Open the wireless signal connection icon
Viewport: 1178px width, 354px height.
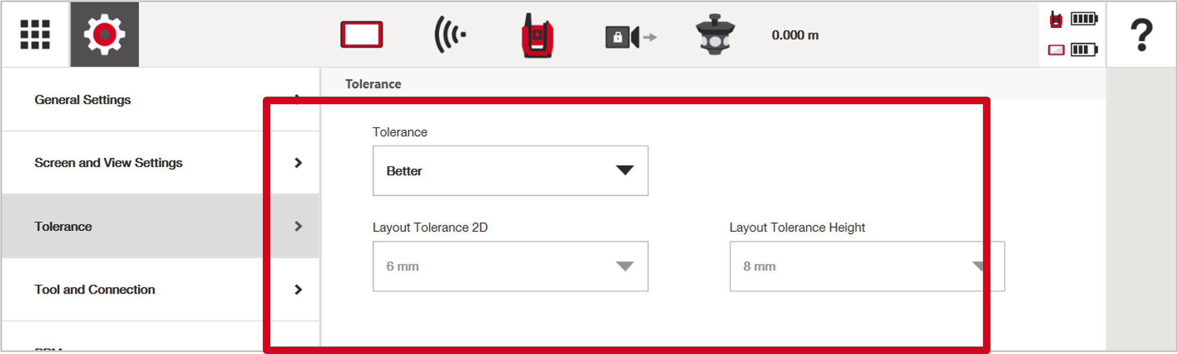coord(450,35)
